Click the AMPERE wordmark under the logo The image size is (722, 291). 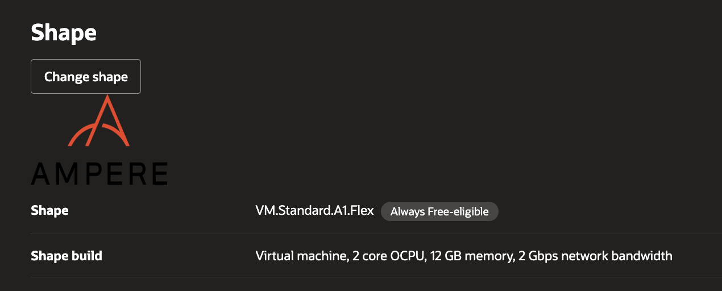(99, 174)
